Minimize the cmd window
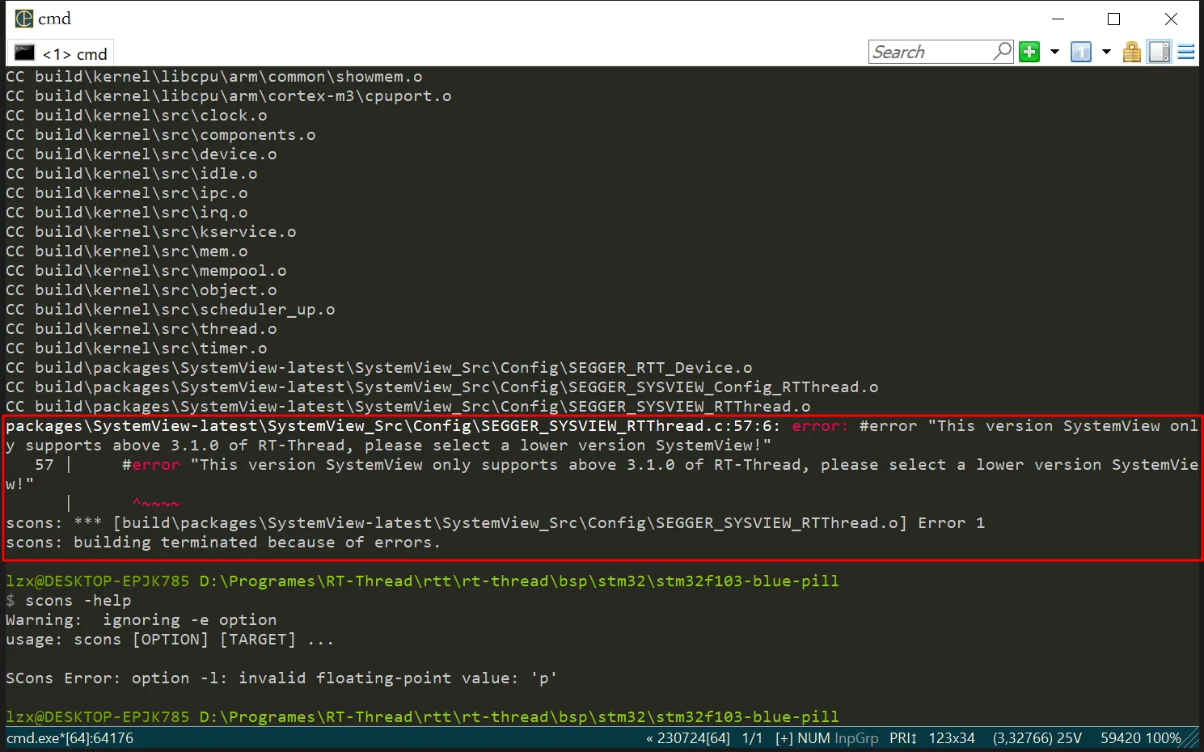Image resolution: width=1204 pixels, height=752 pixels. pos(1058,19)
